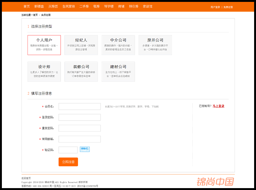Click the 锦尚中国 logo in the footer

[x=215, y=182]
